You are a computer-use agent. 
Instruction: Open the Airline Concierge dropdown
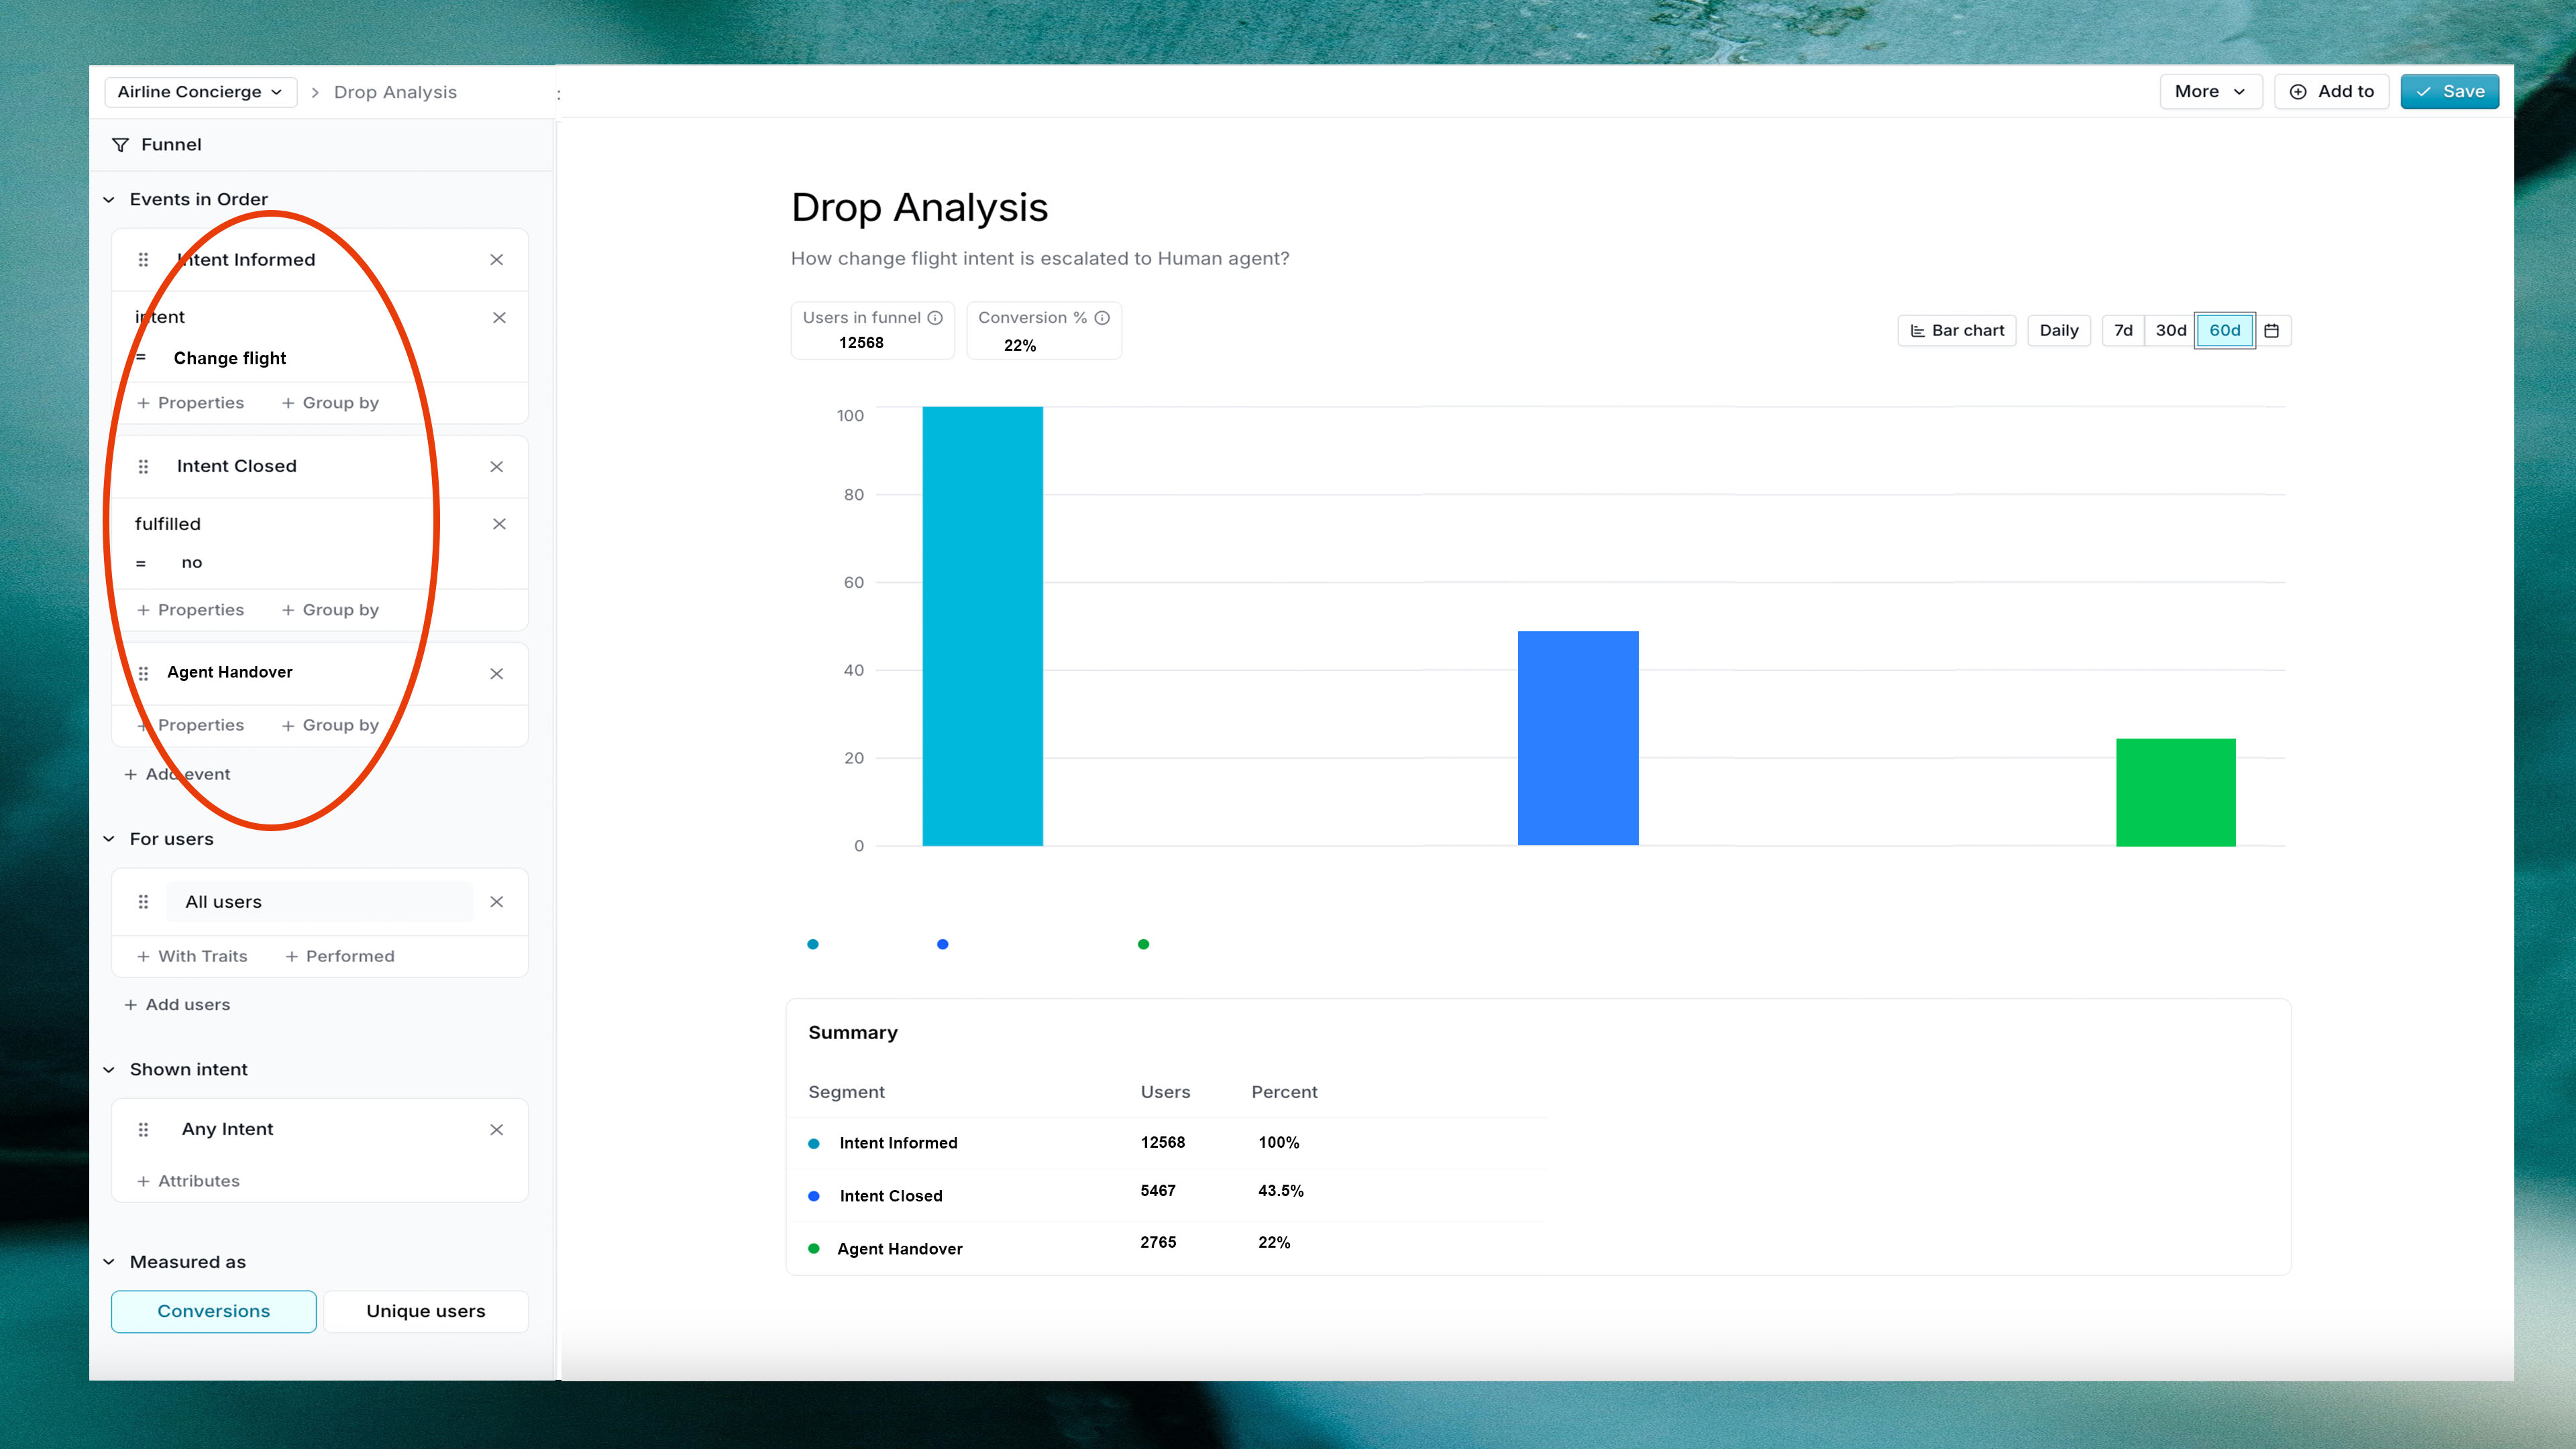(200, 92)
